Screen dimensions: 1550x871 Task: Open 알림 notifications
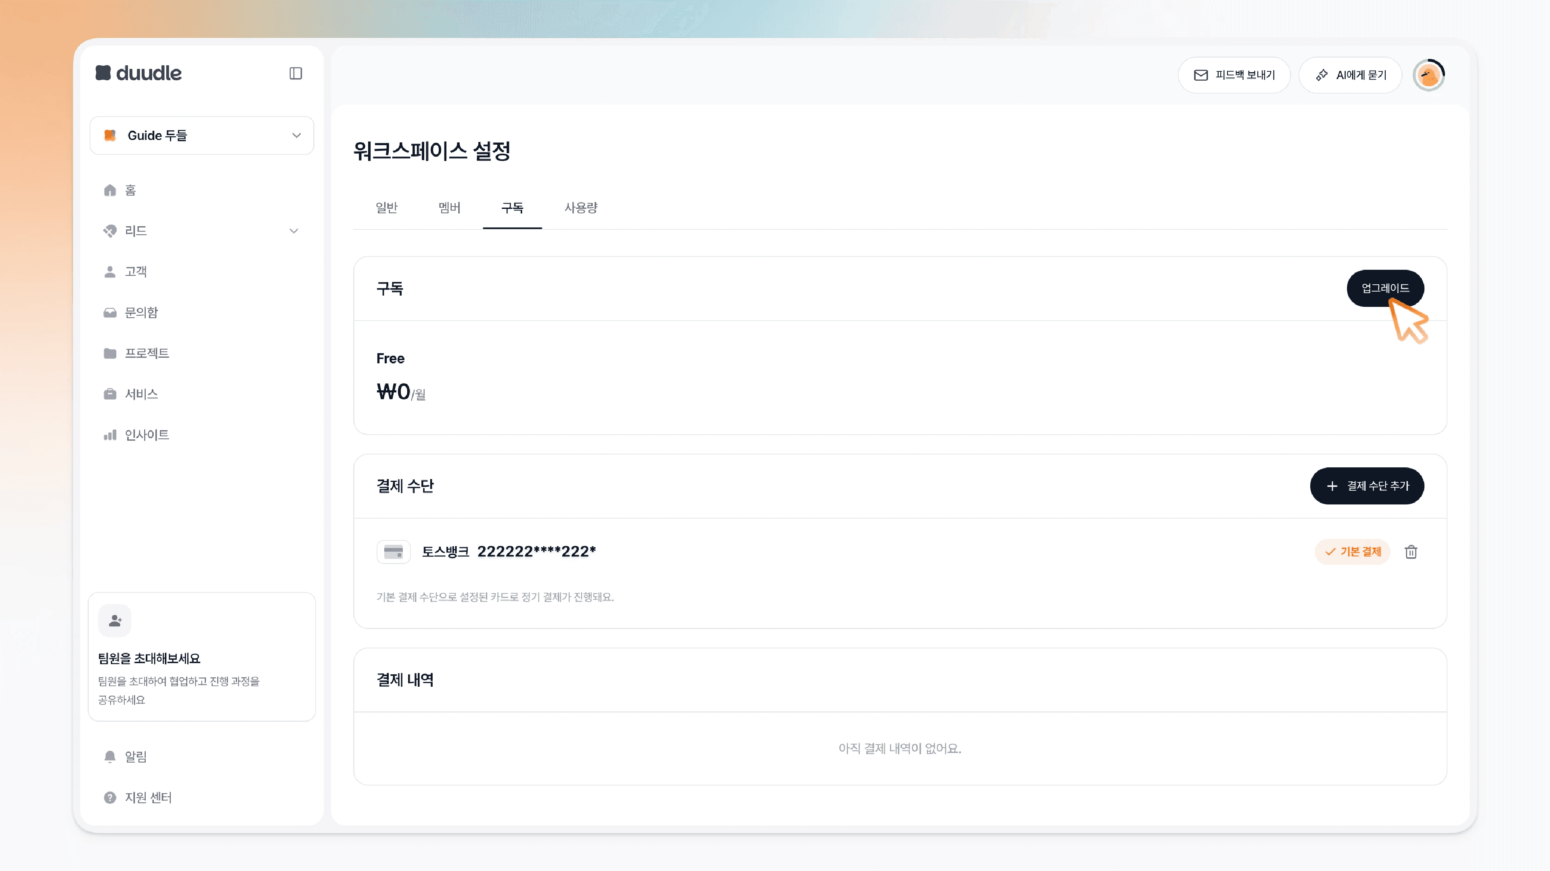[201, 757]
